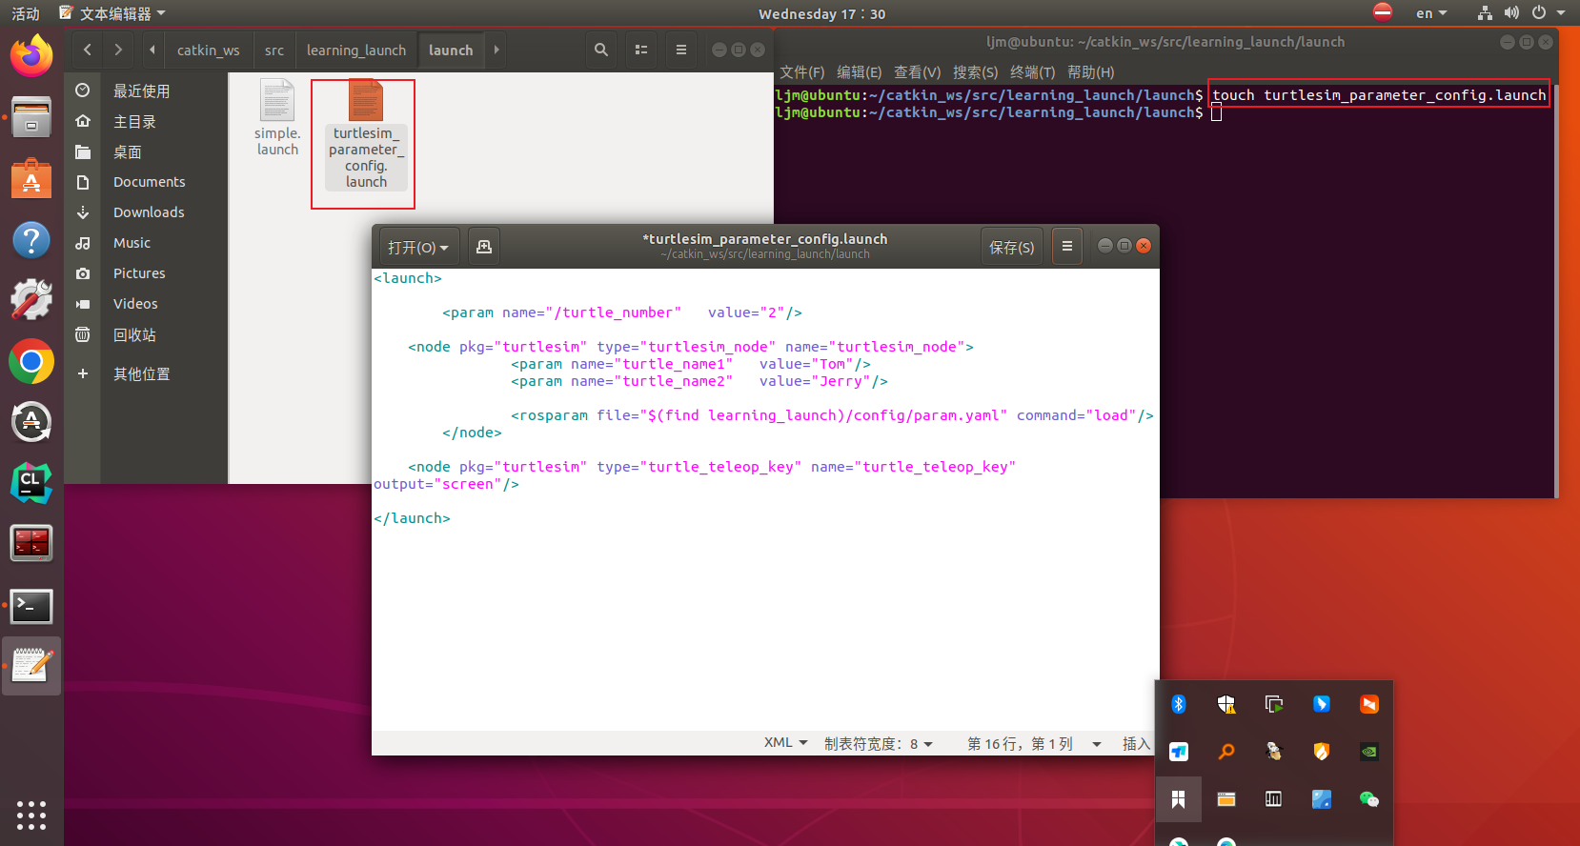Open the Files hamburger menu
The height and width of the screenshot is (846, 1580).
click(x=680, y=50)
